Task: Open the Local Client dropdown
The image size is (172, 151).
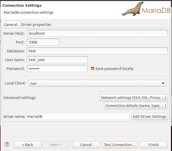Action: pos(97,83)
